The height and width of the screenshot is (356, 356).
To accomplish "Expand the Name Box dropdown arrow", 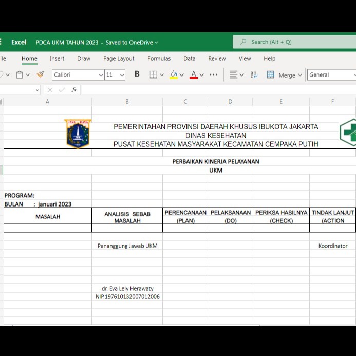I will [x=38, y=90].
